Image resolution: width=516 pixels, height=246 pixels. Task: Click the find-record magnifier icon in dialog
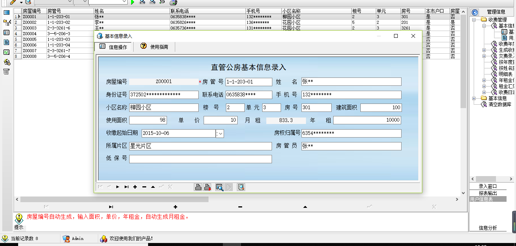point(219,187)
